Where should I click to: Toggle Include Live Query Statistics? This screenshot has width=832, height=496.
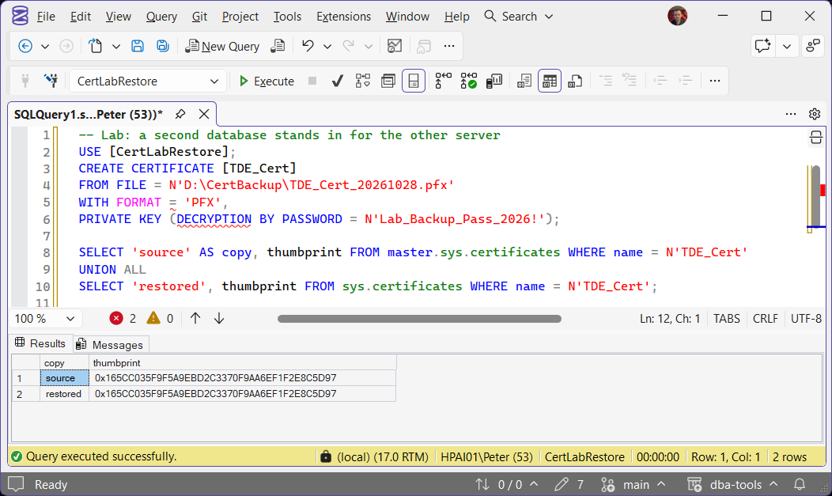(x=468, y=81)
